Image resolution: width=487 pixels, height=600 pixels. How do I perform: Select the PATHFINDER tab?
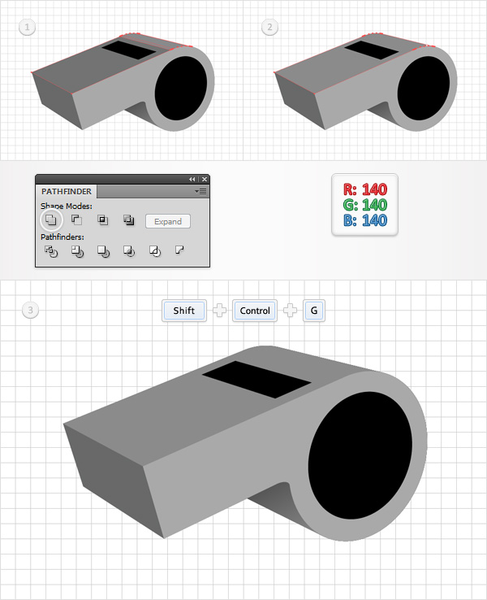67,191
